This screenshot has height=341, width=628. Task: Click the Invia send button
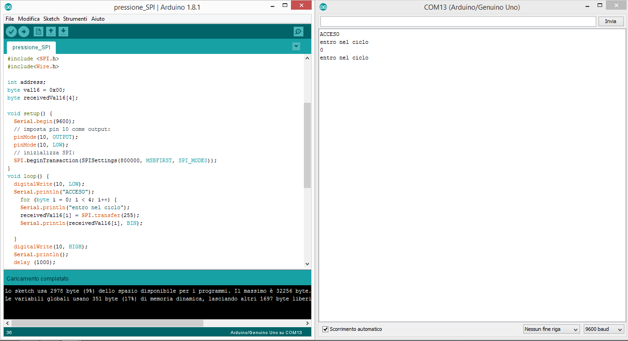click(611, 21)
